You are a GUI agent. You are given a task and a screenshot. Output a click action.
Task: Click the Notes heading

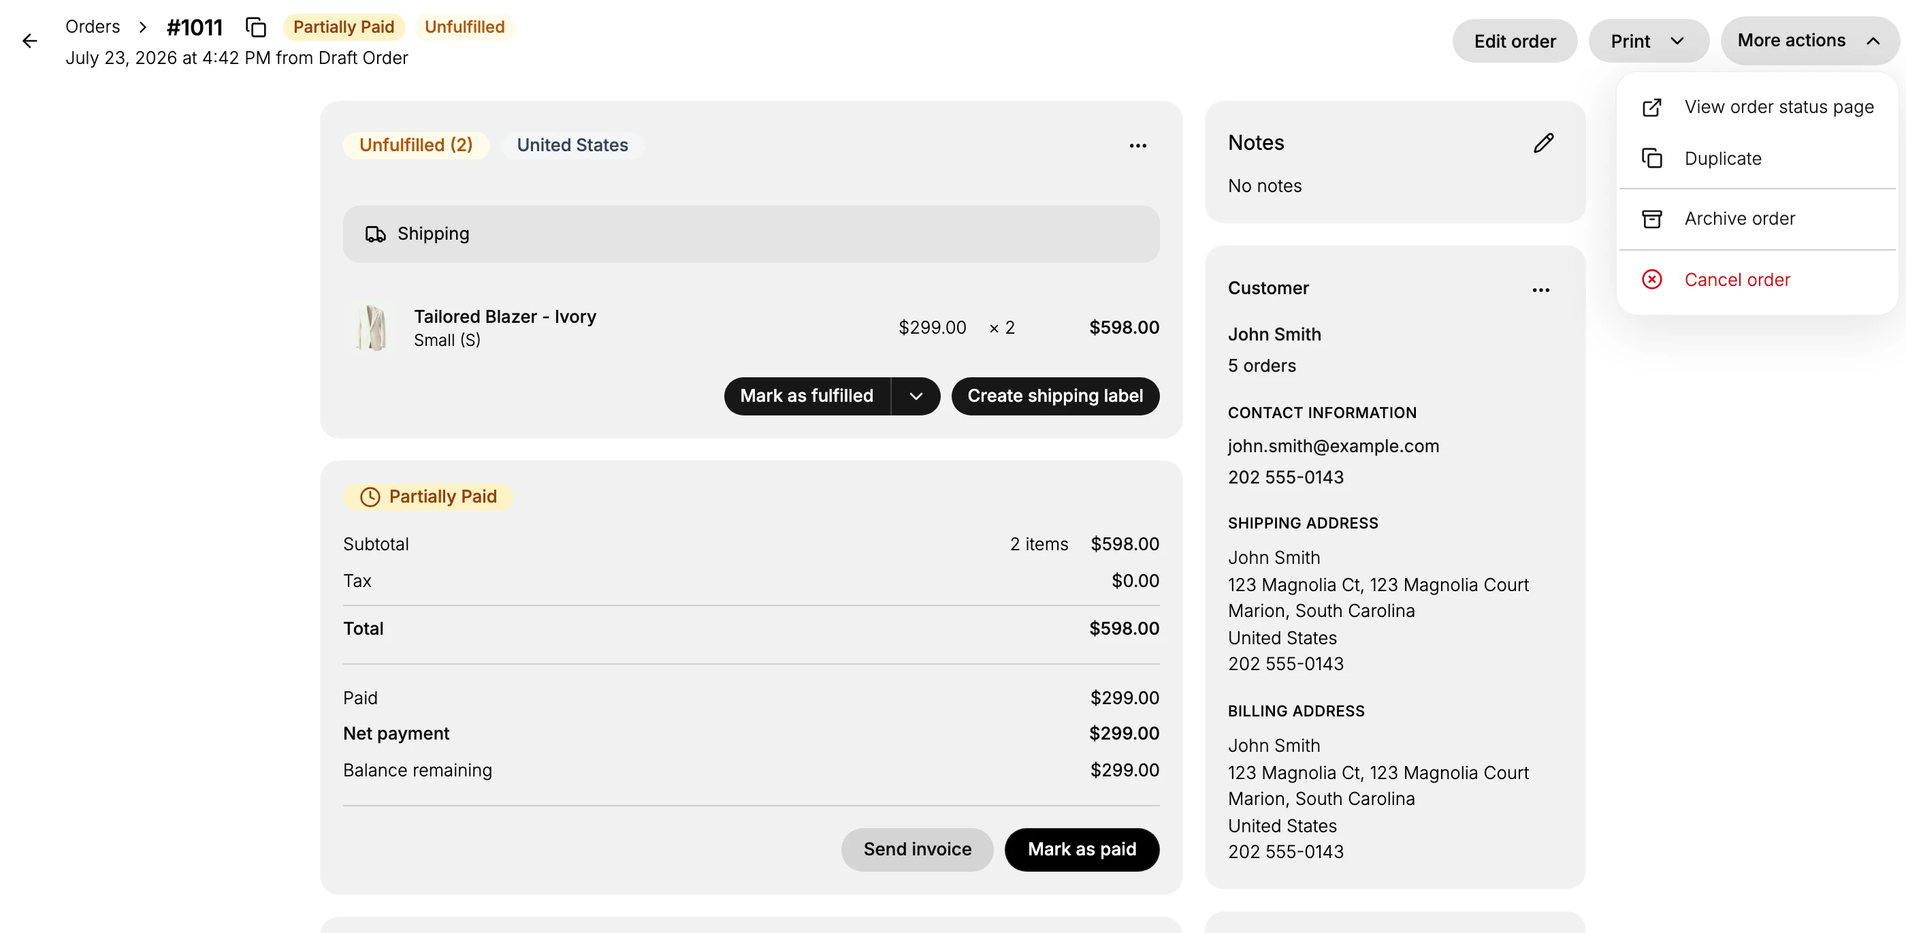[1256, 143]
